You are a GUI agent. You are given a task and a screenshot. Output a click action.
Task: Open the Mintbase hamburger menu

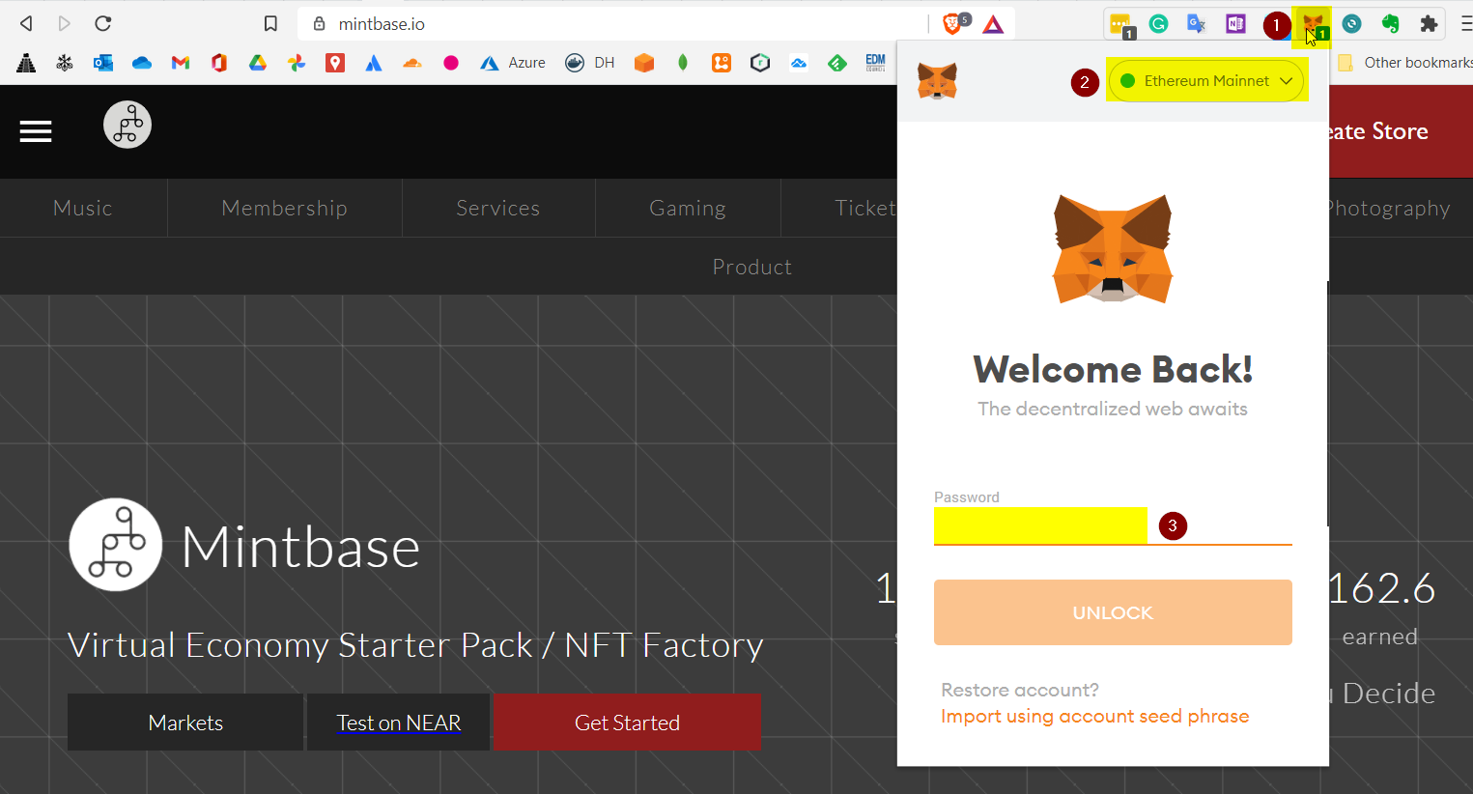coord(36,131)
